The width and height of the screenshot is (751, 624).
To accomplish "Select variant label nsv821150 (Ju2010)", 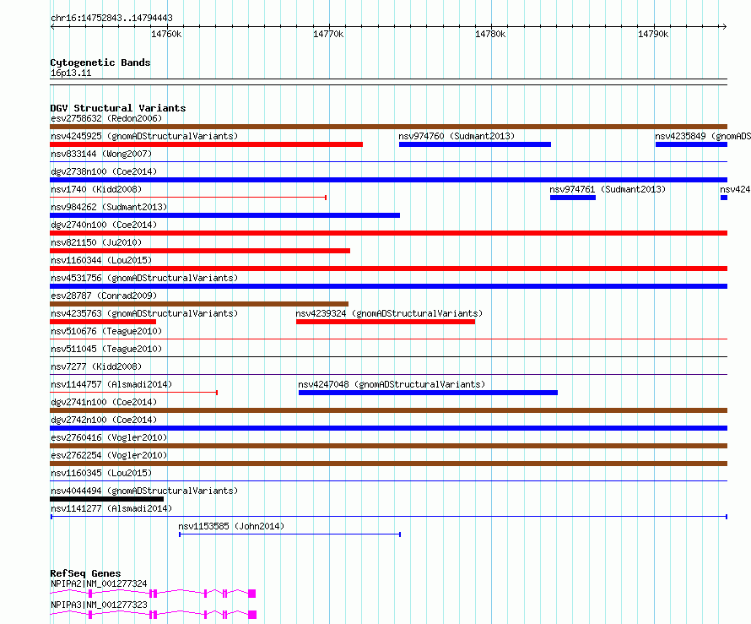I will 96,242.
